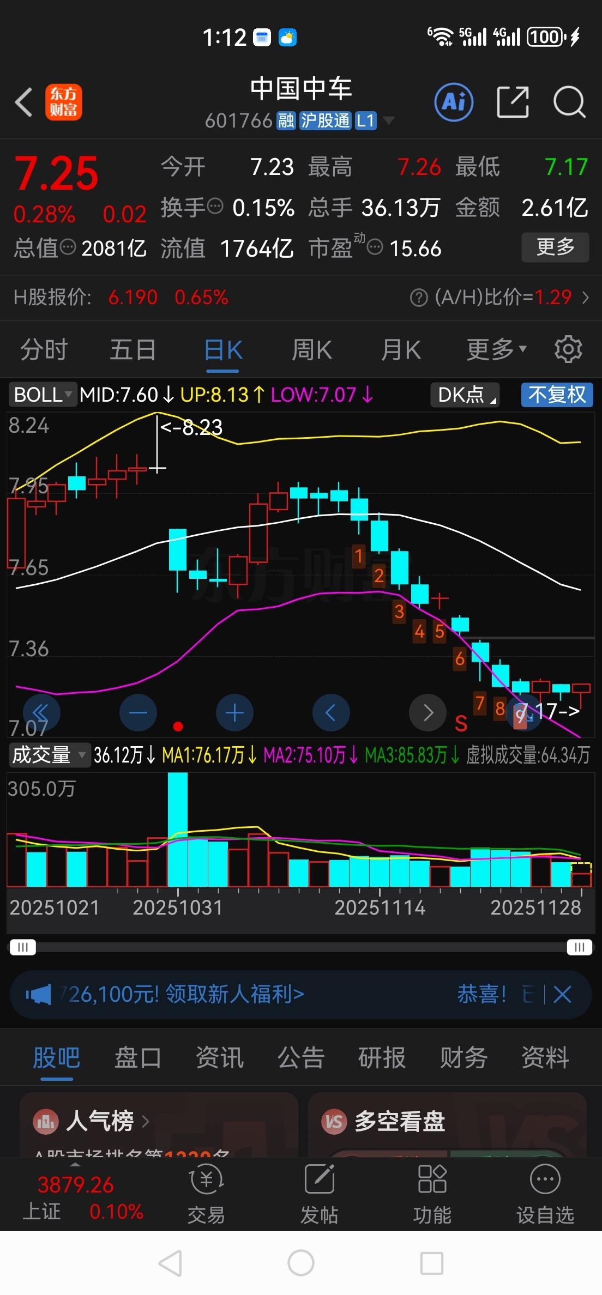Open the Eastmoney logo icon

click(x=63, y=102)
